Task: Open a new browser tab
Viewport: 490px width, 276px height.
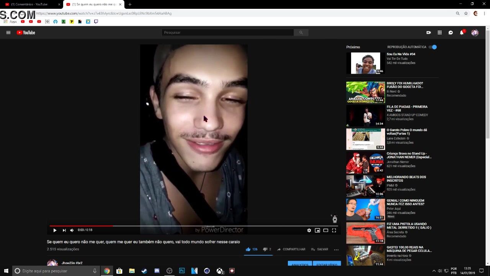Action: [130, 4]
